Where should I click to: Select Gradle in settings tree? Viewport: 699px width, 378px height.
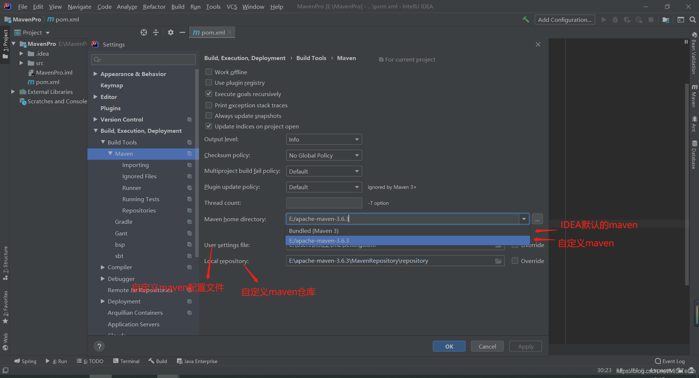tap(123, 222)
